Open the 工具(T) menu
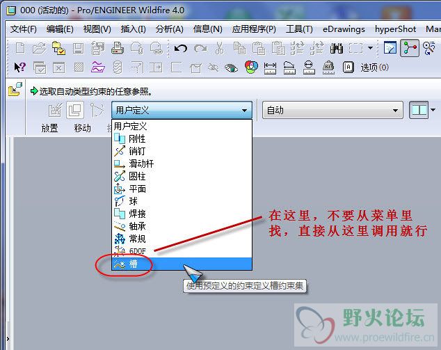Image resolution: width=441 pixels, height=350 pixels. 299,29
